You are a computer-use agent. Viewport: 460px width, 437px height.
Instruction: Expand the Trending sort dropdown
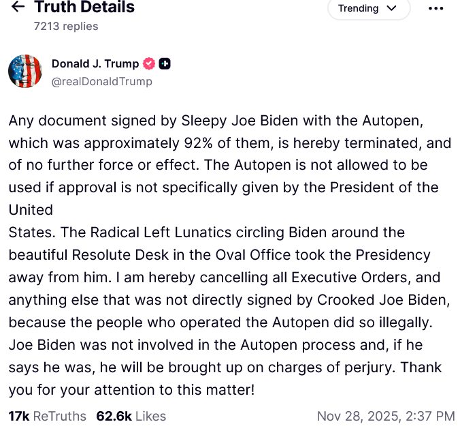(x=368, y=9)
